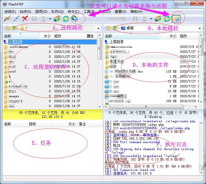This screenshot has height=184, width=206.
Task: Click the pause icon in left toolbar
Action: click(x=34, y=19)
